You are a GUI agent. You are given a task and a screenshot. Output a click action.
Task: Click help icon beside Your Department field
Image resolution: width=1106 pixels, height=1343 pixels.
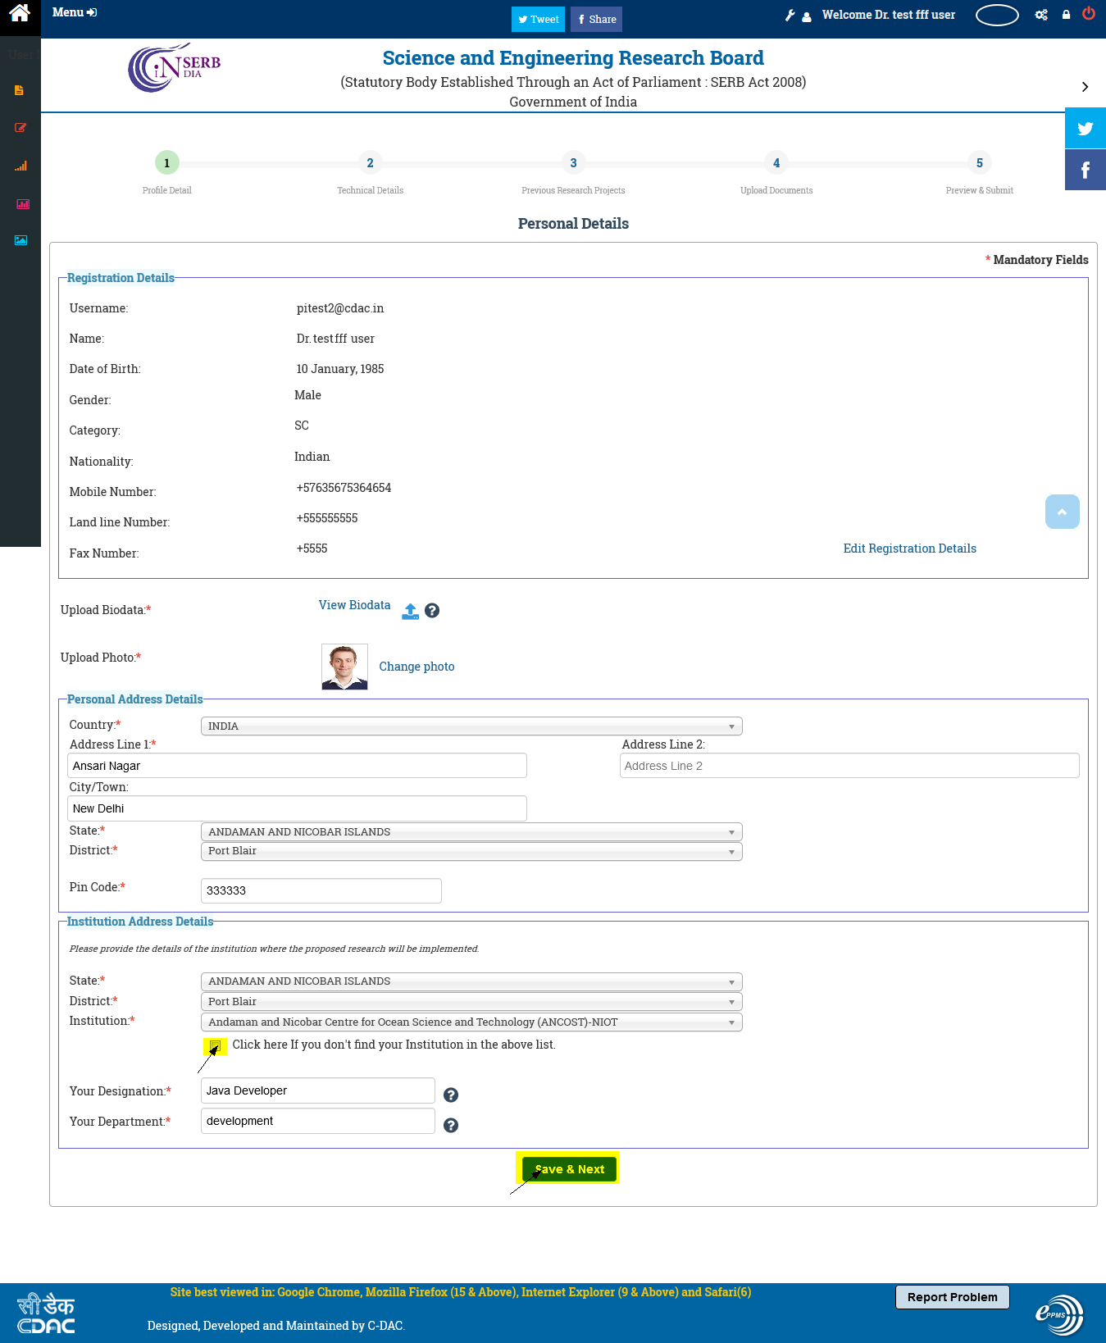coord(451,1126)
